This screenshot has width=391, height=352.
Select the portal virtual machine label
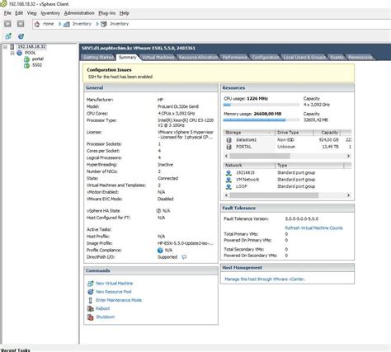pos(38,59)
